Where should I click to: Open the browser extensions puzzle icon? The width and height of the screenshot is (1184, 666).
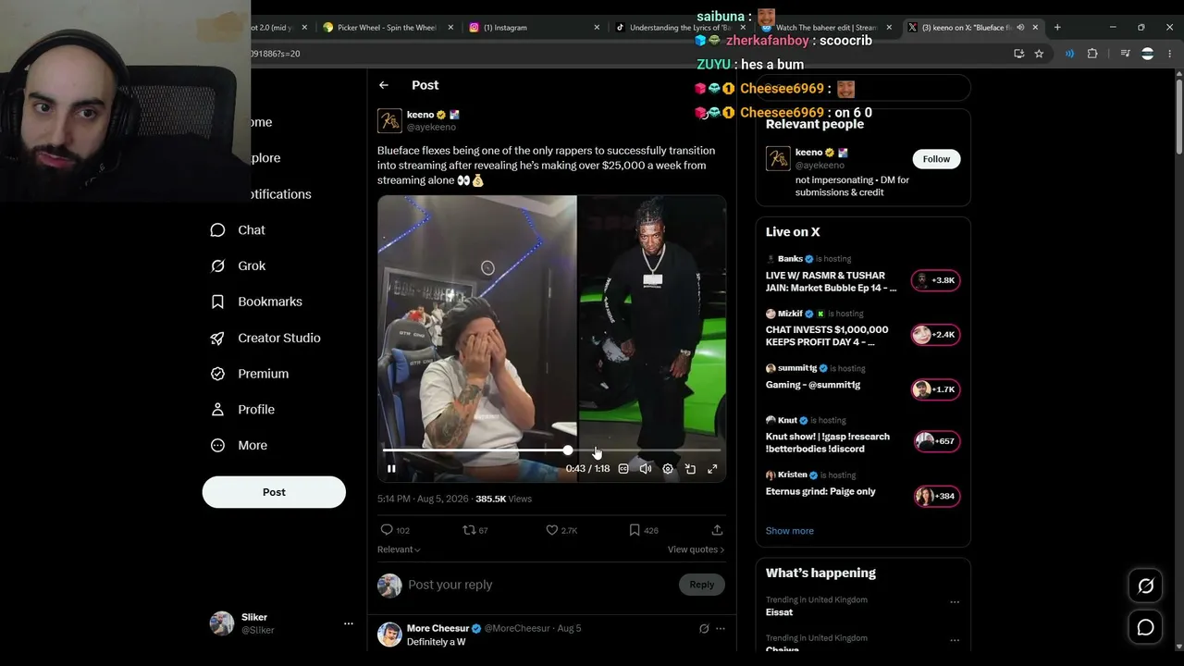1092,54
